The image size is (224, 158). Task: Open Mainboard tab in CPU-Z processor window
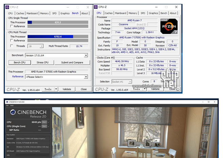tap(120, 13)
